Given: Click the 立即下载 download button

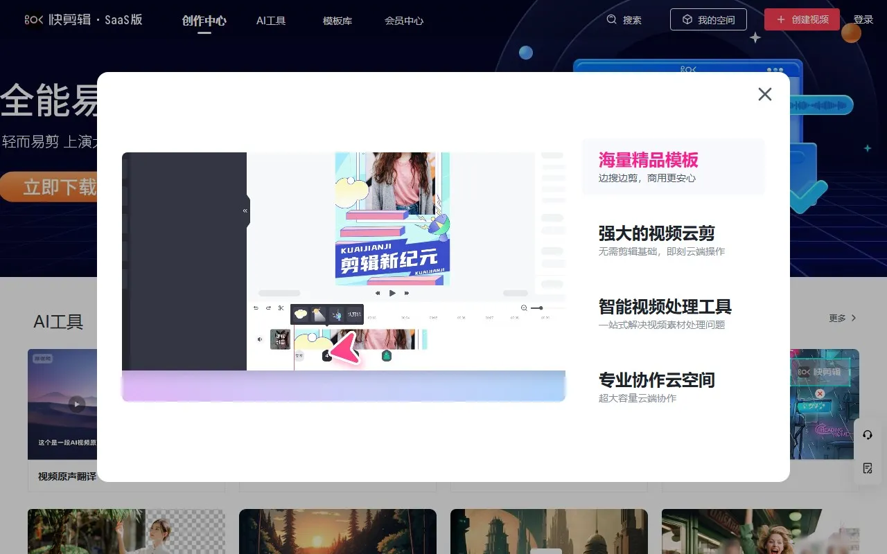Looking at the screenshot, I should pyautogui.click(x=50, y=187).
